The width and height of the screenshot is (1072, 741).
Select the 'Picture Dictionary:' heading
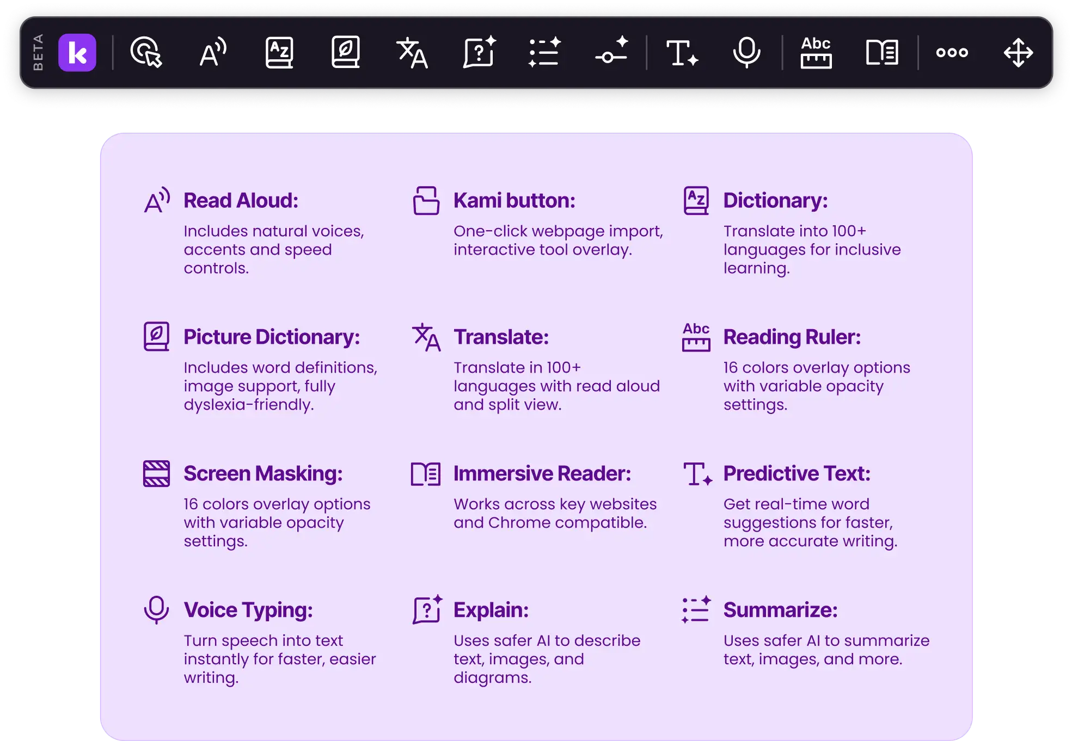click(x=272, y=337)
